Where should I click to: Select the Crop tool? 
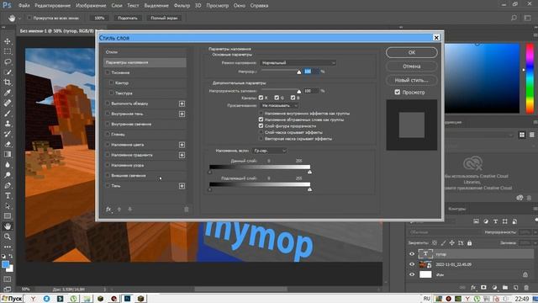pos(8,82)
